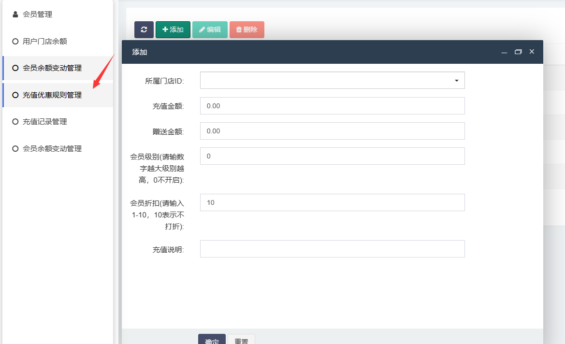Click the 所属门店ID label
The height and width of the screenshot is (344, 565).
(164, 81)
